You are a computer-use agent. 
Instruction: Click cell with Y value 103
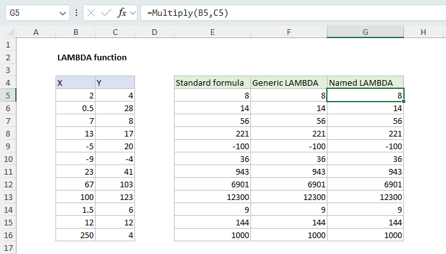tap(115, 185)
